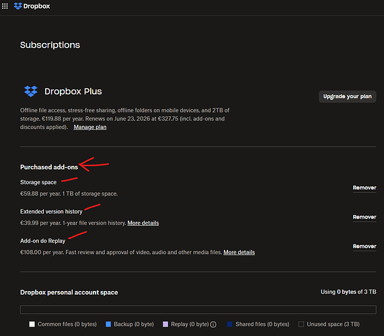The image size is (384, 336).
Task: Open the Manage plan link
Action: click(x=90, y=127)
